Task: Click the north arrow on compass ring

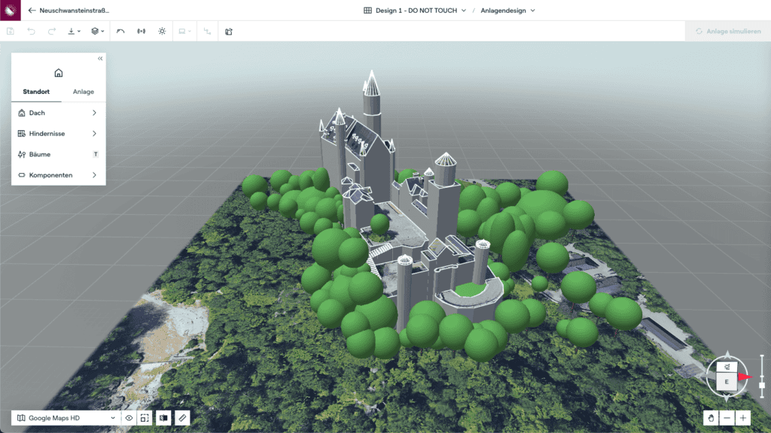Action: coord(727,354)
